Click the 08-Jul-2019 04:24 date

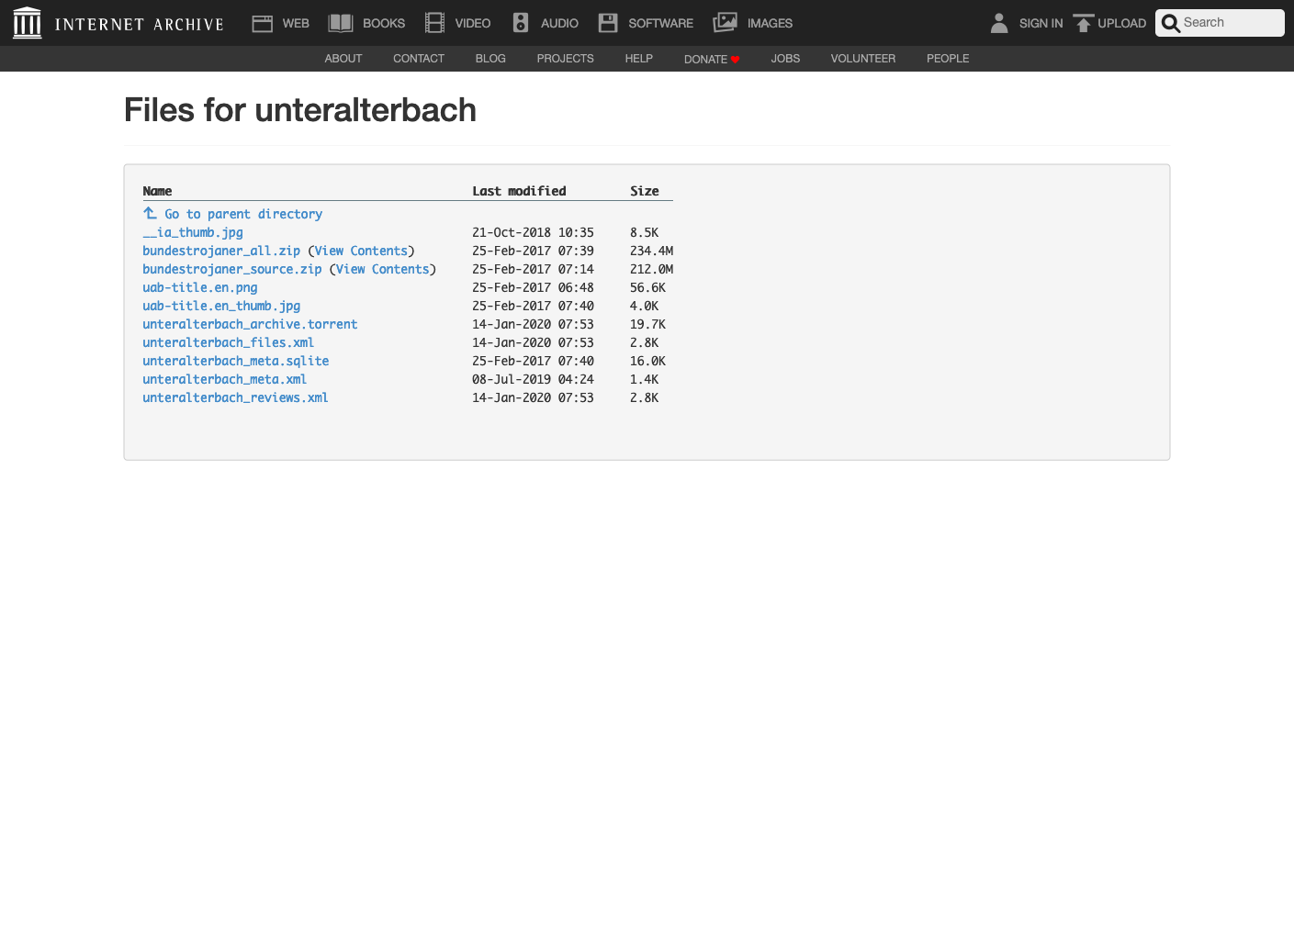click(x=533, y=379)
